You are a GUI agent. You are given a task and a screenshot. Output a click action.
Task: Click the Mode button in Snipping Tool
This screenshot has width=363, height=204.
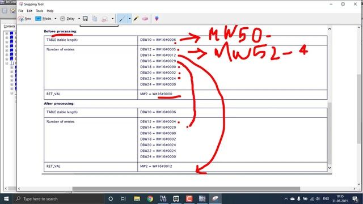[x=43, y=19]
